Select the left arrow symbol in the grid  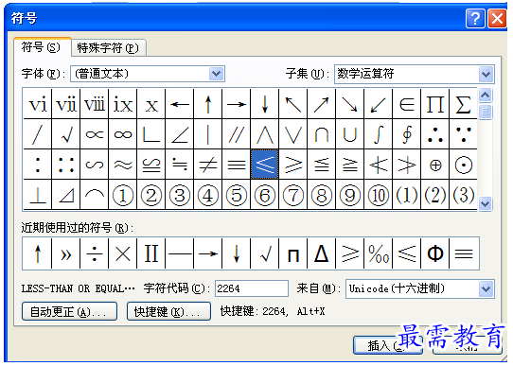pos(180,105)
